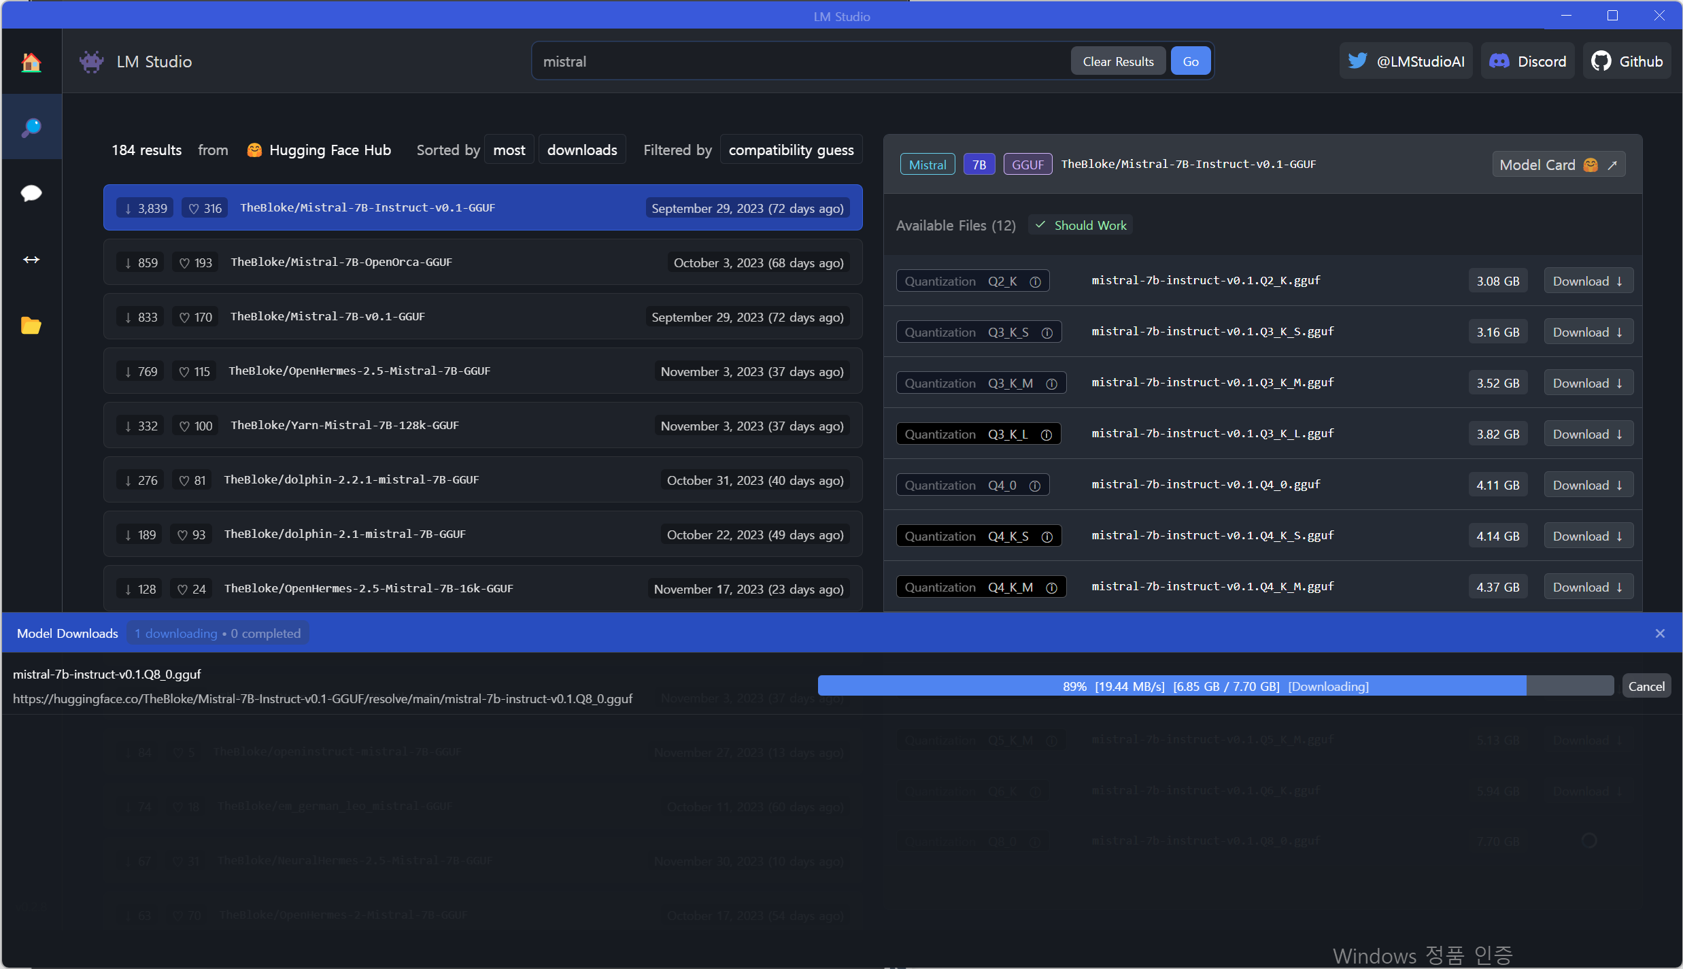Click the LM Studio robot logo
Viewport: 1683px width, 969px height.
(92, 62)
